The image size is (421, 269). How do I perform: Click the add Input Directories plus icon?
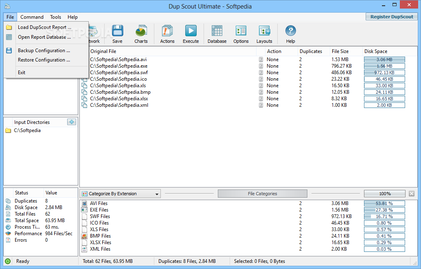[x=72, y=122]
